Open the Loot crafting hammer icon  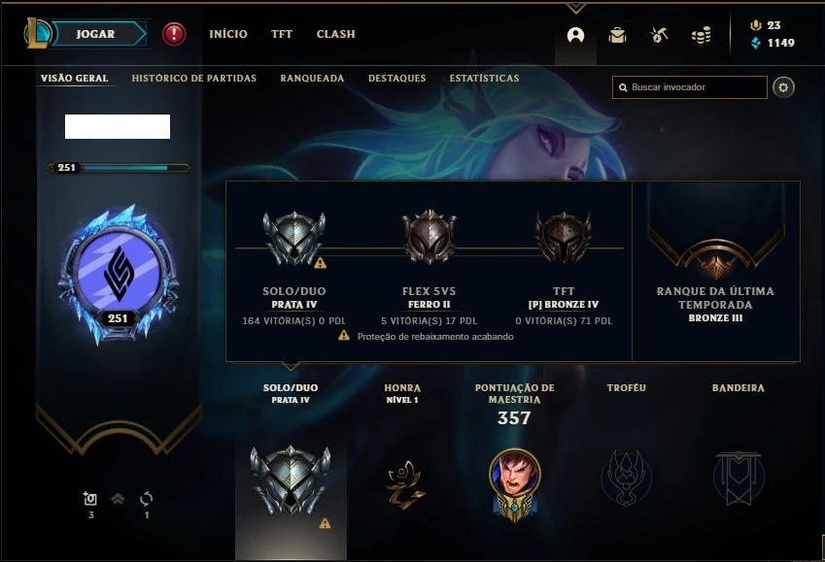tap(659, 35)
